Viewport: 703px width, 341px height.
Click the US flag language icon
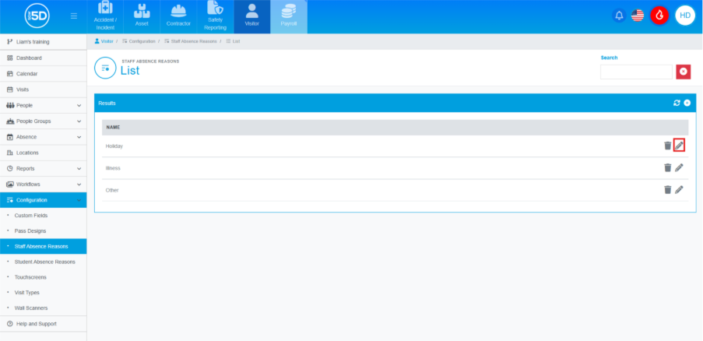coord(638,16)
